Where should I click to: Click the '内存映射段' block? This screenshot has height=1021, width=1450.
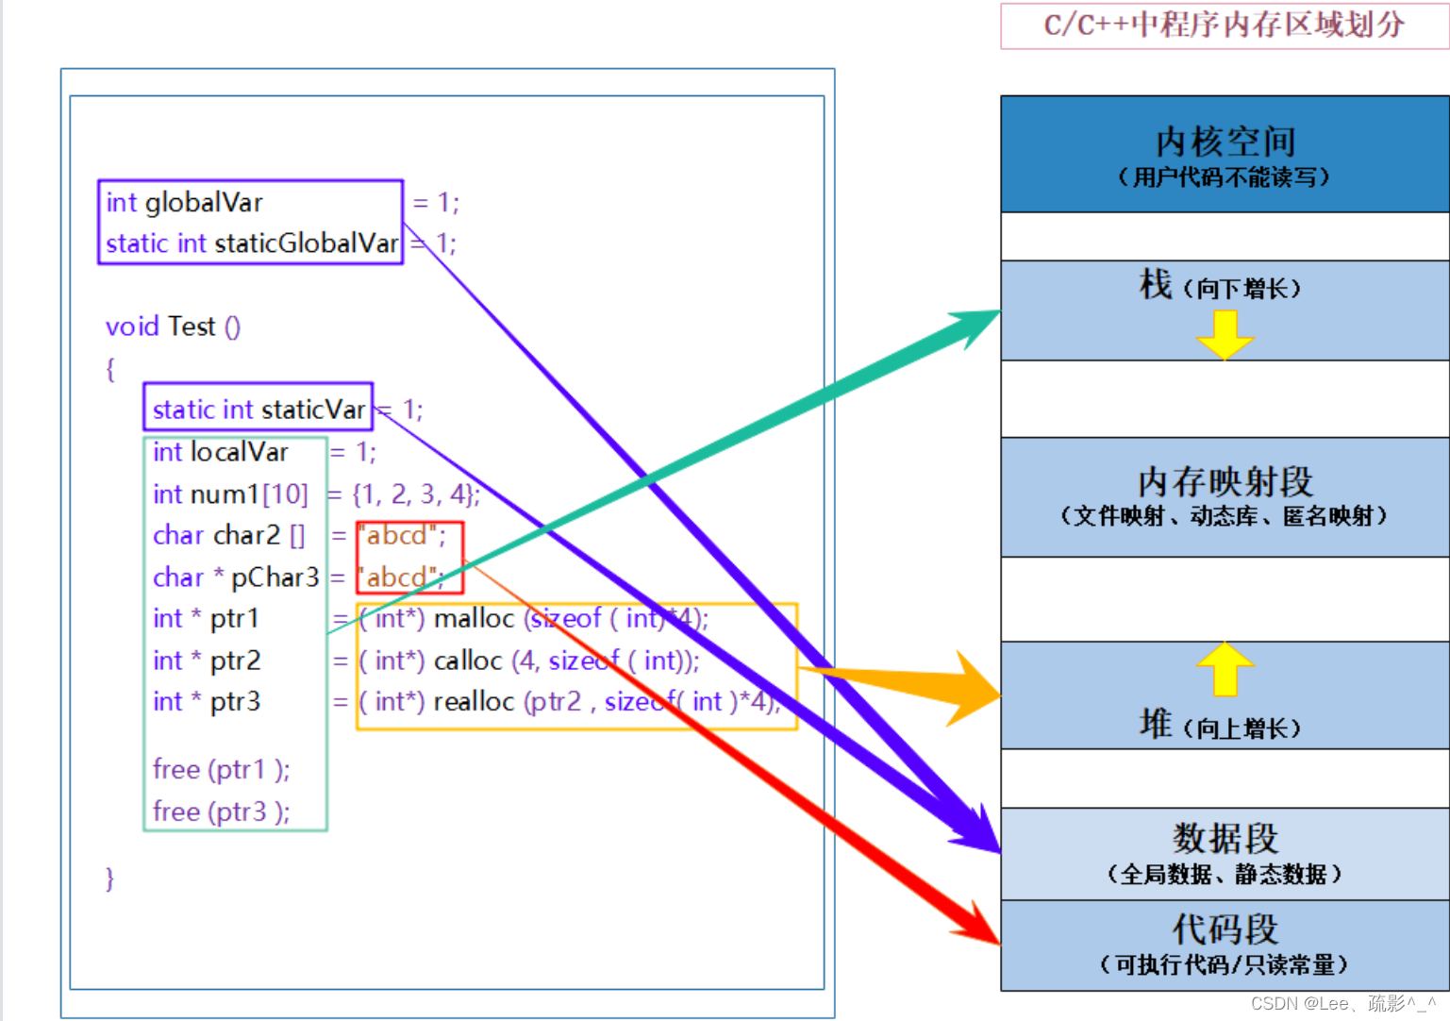[1225, 497]
